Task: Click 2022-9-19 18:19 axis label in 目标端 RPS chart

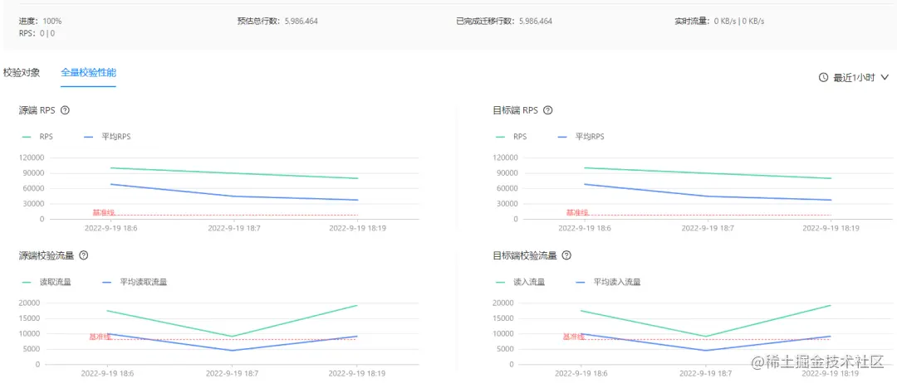Action: click(x=831, y=228)
